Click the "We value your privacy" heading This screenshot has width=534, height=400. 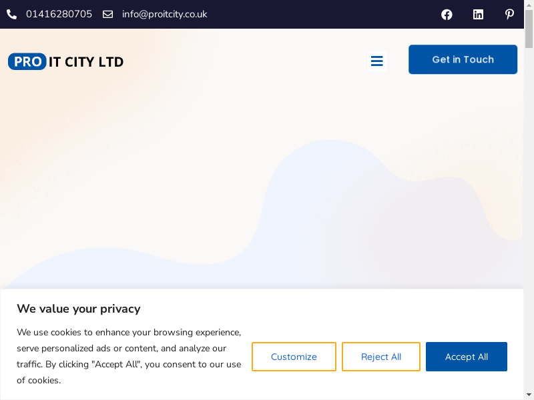pyautogui.click(x=79, y=309)
